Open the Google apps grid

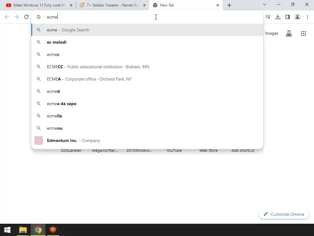pos(303,33)
